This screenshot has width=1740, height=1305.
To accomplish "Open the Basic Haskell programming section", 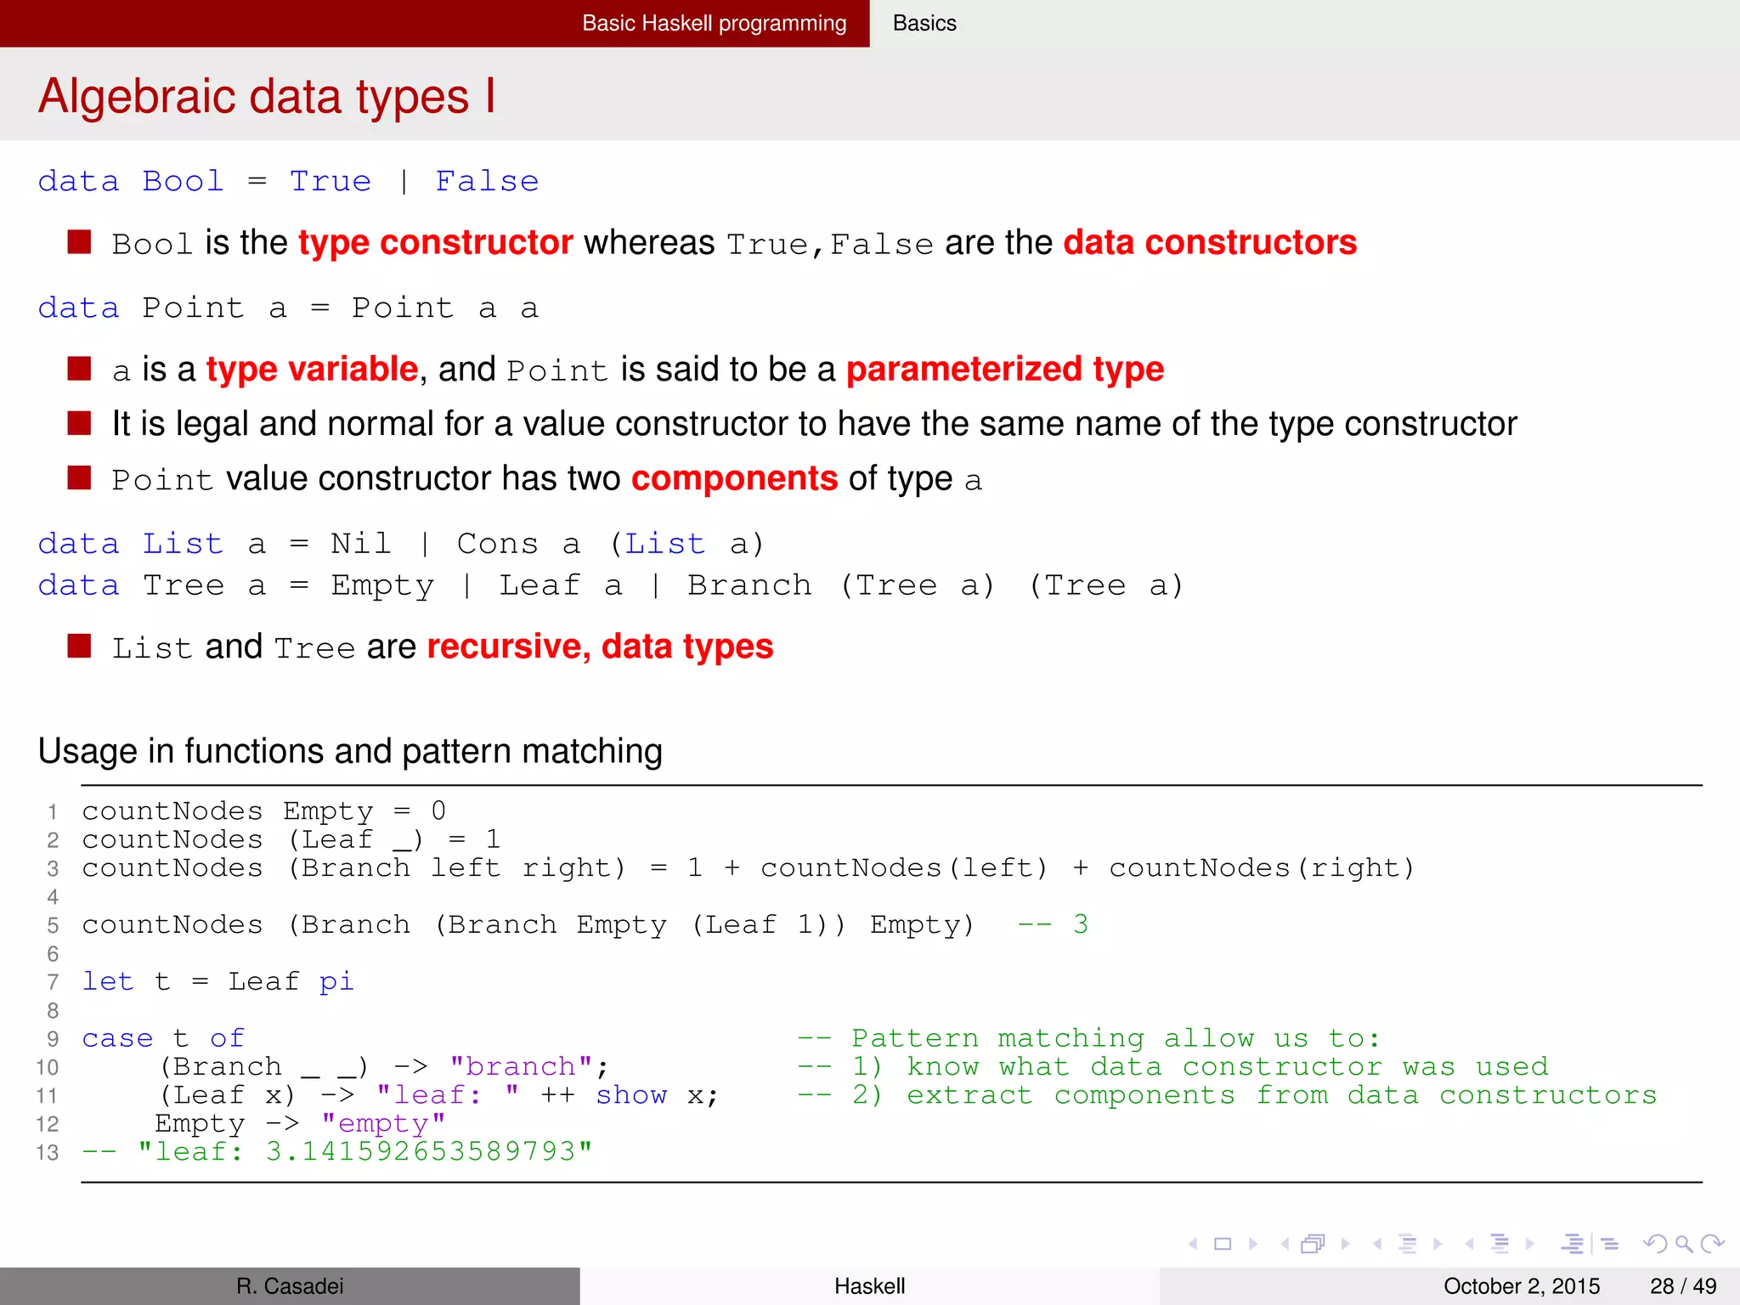I will click(x=715, y=23).
